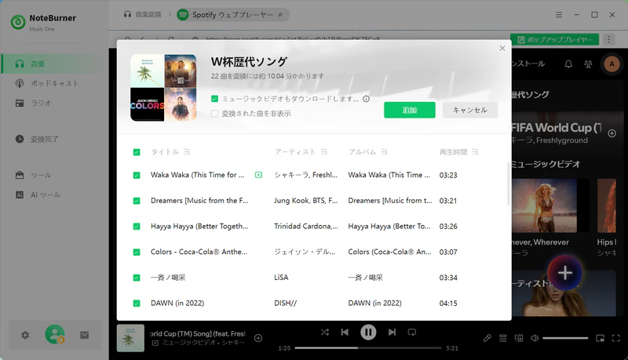The height and width of the screenshot is (360, 628).
Task: Open Spotify profile avatar A
Action: tap(612, 64)
